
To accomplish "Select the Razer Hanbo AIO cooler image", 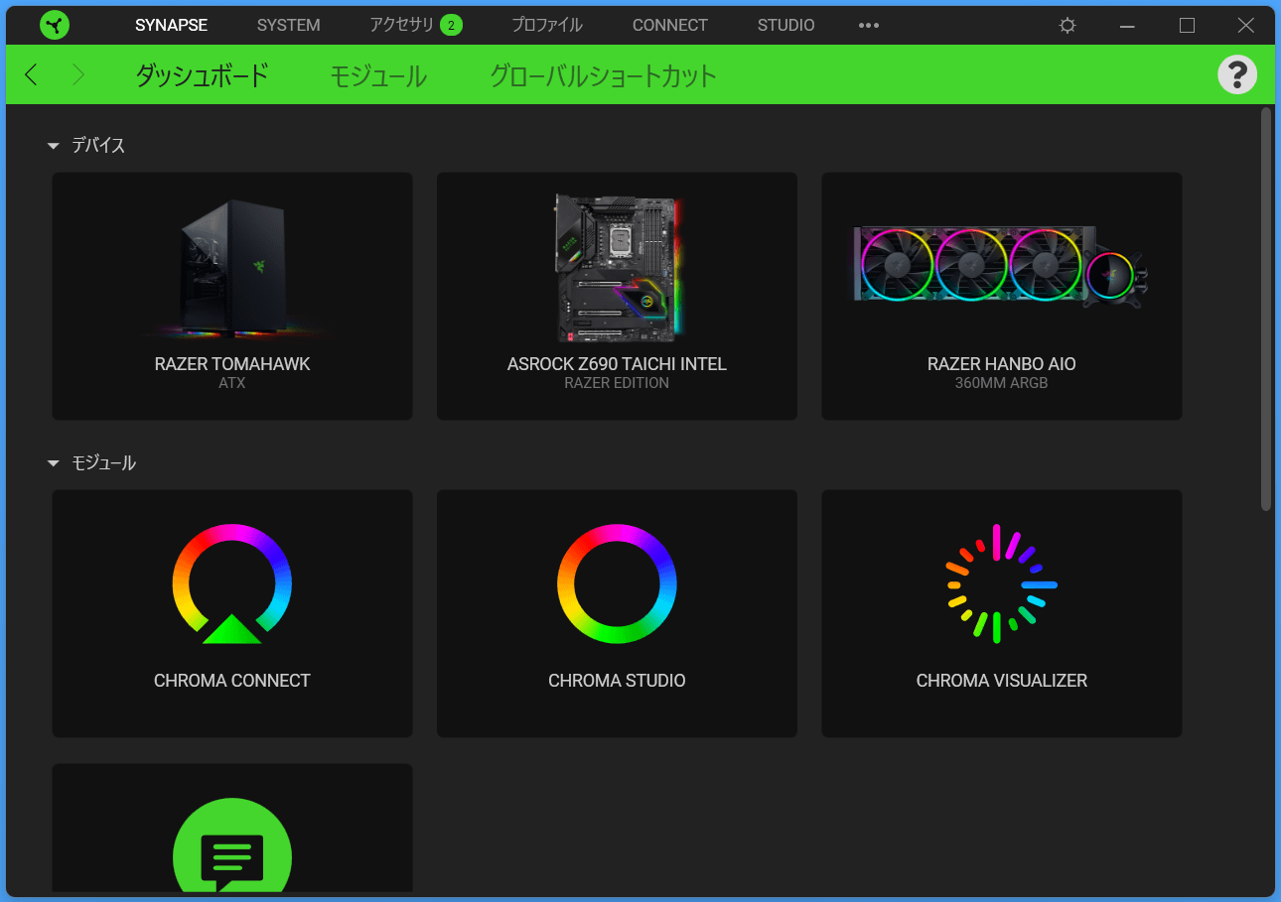I will (x=1000, y=264).
